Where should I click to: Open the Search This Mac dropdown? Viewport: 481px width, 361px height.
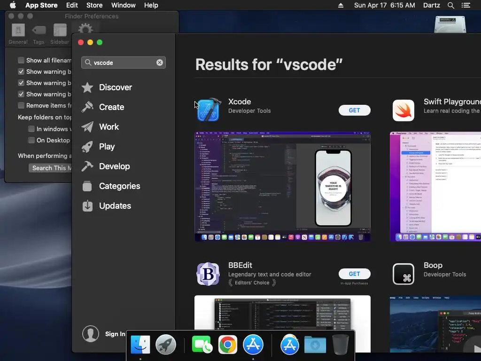(50, 168)
